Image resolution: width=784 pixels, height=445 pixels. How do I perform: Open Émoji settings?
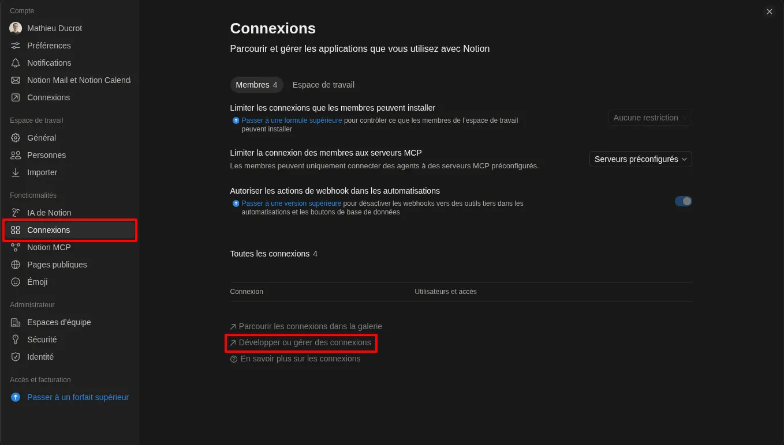tap(70, 282)
